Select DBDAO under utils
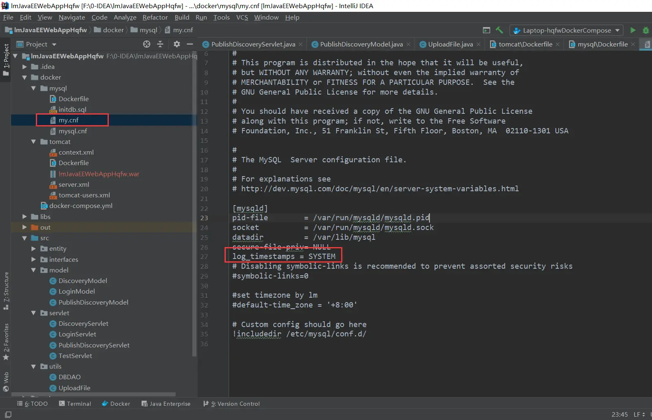The width and height of the screenshot is (652, 420). coord(69,377)
